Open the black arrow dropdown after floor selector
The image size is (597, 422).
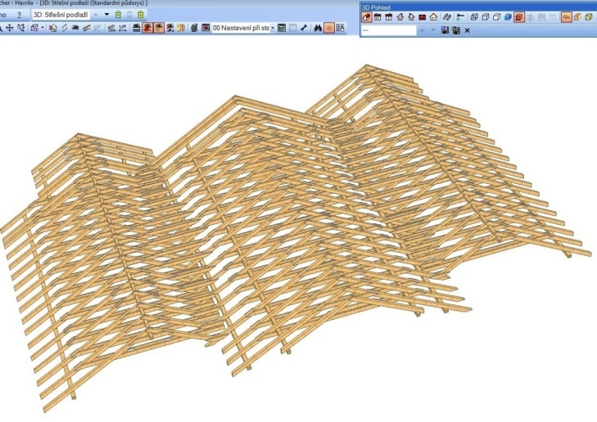106,15
